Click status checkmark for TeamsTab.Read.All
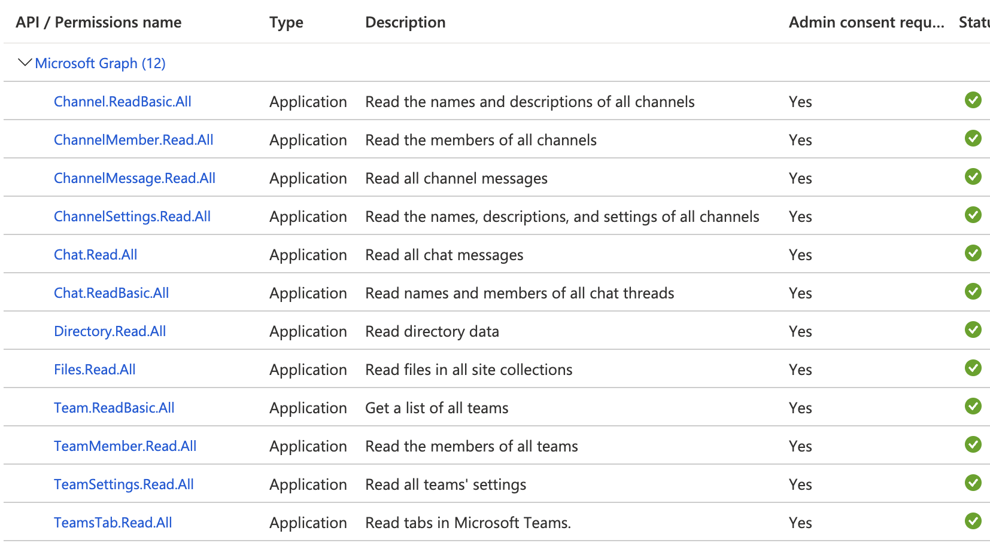 (973, 521)
